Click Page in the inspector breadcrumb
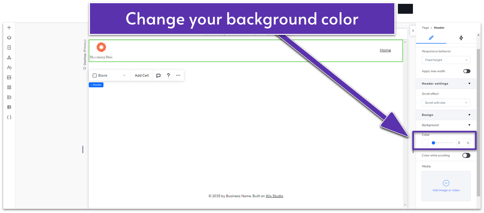The height and width of the screenshot is (213, 484). (425, 28)
